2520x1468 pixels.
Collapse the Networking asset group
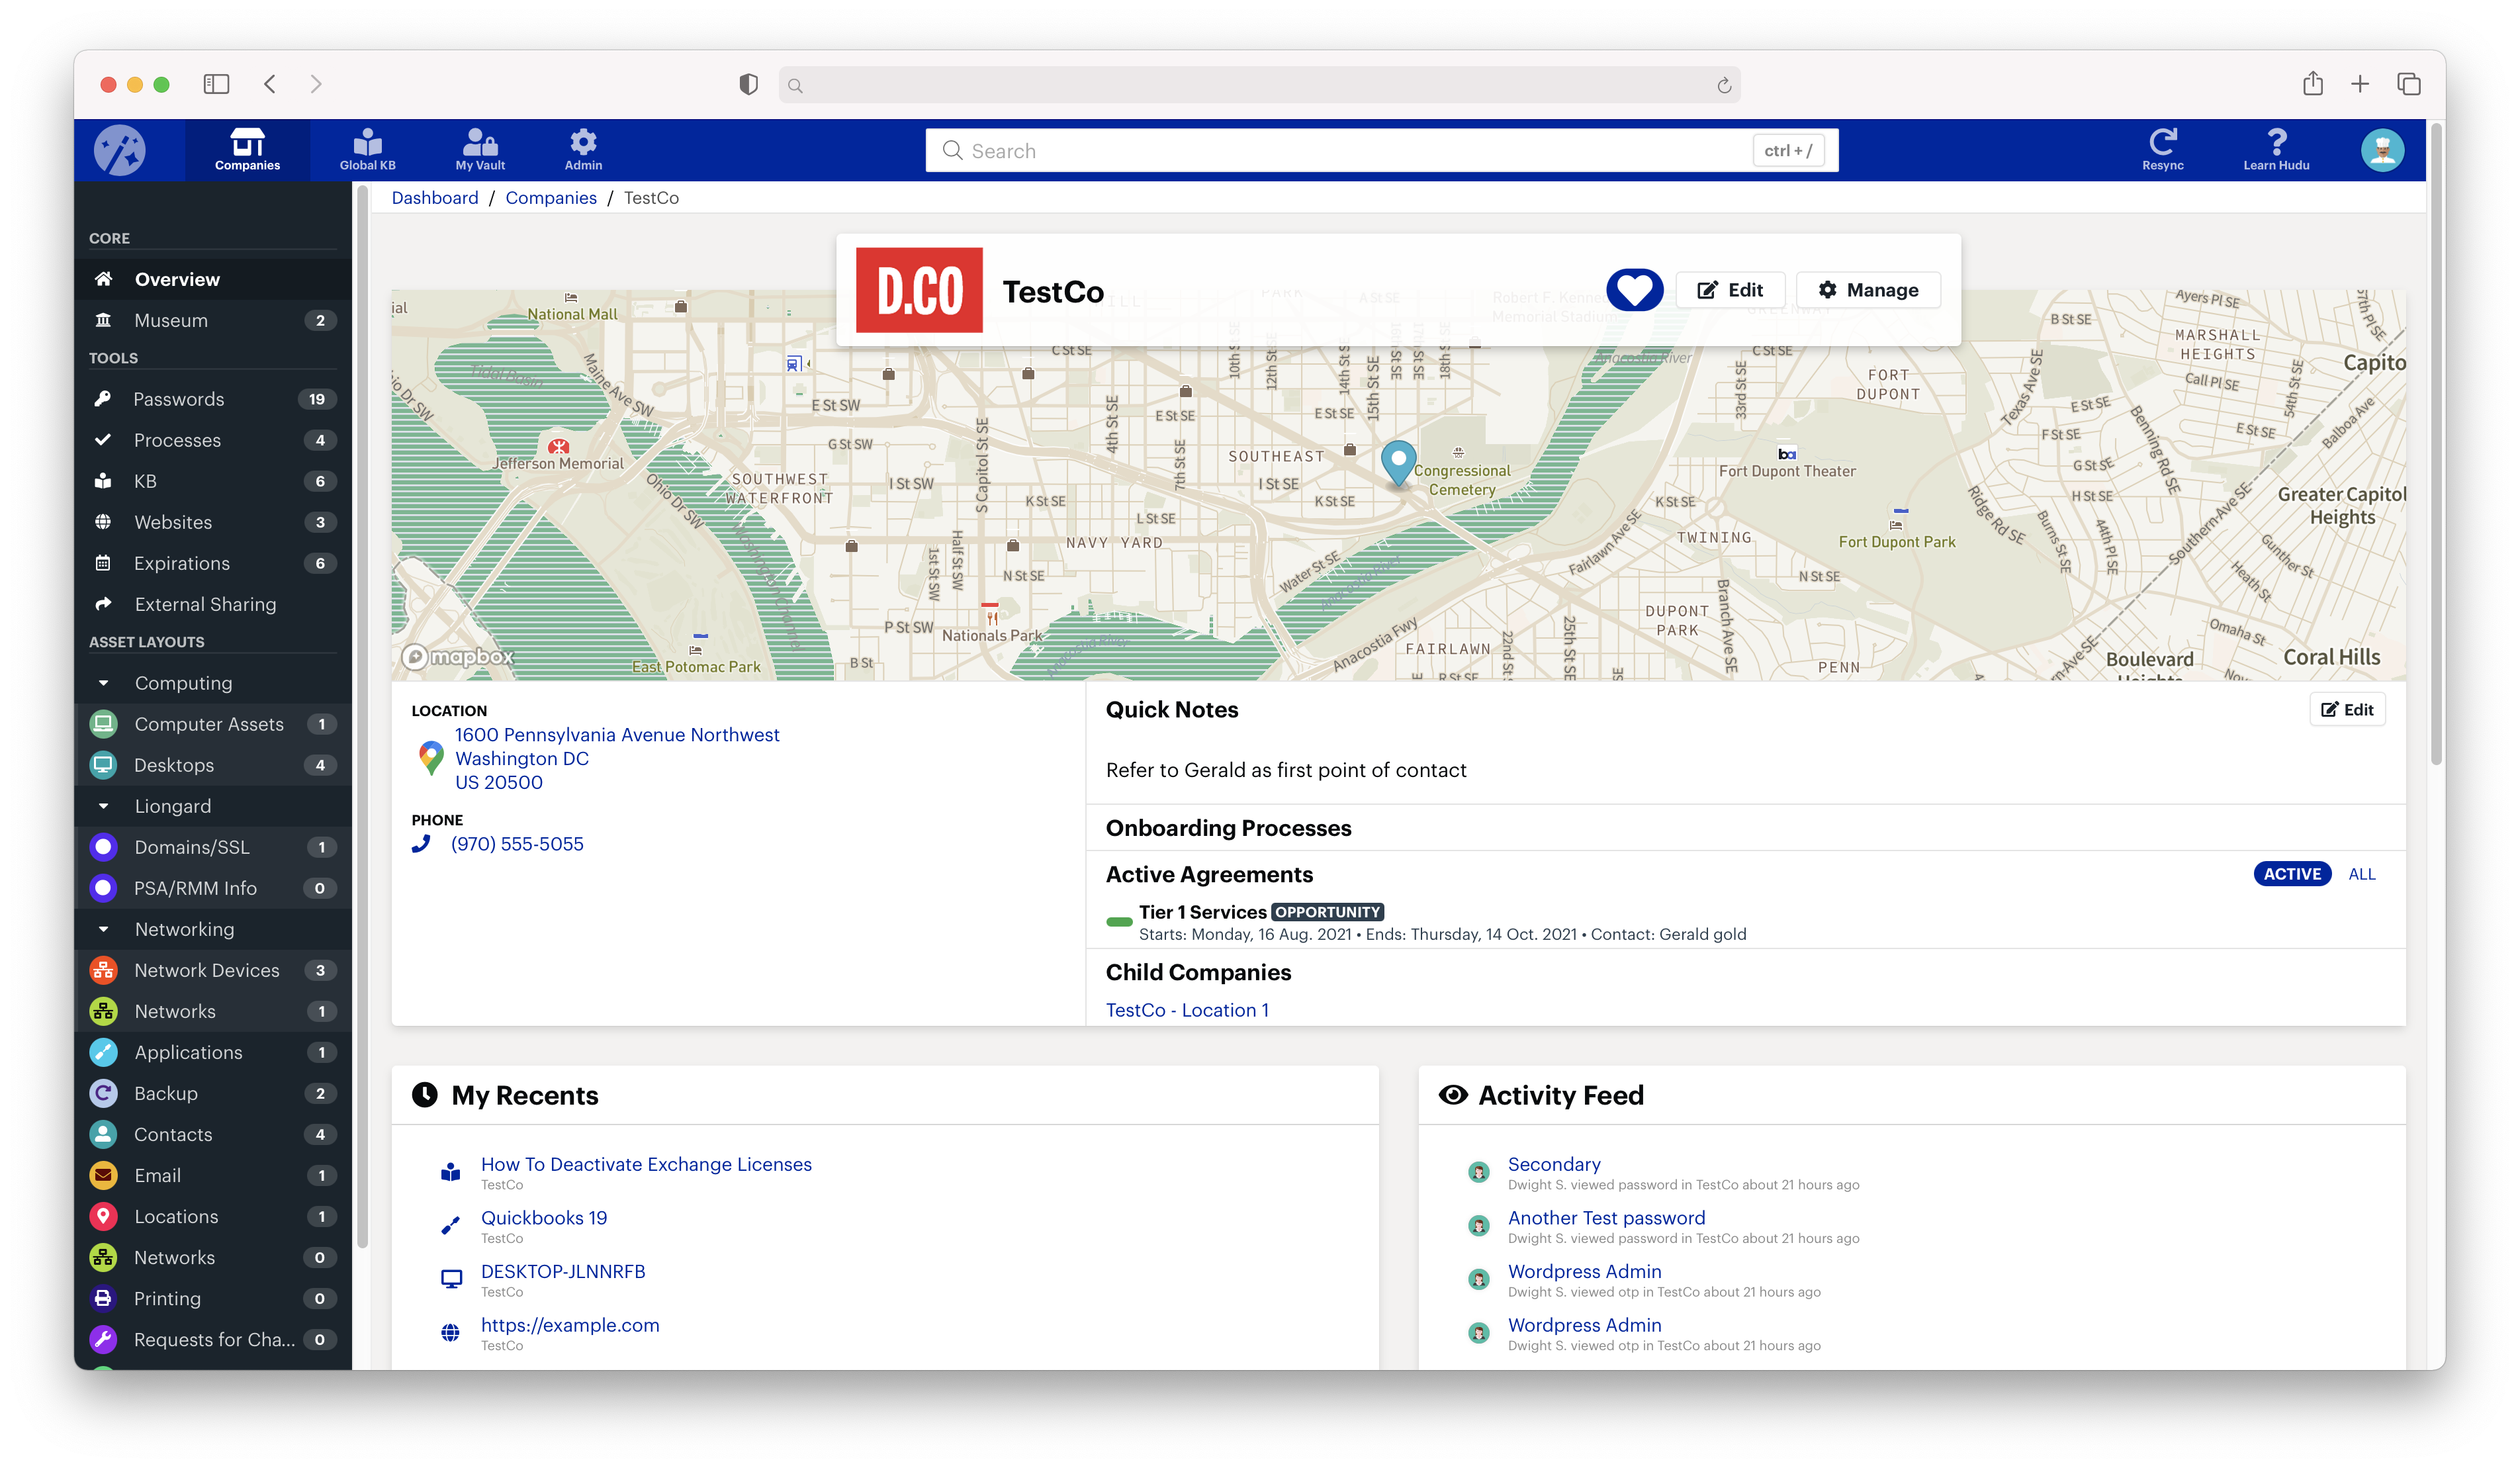click(x=104, y=929)
